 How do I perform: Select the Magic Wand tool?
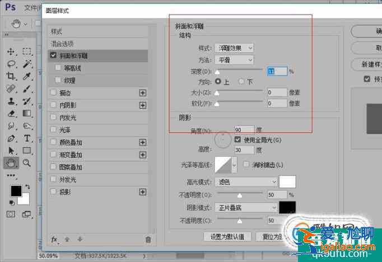[27, 64]
